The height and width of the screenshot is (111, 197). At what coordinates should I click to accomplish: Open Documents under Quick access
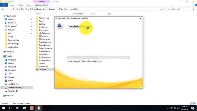coord(12,26)
